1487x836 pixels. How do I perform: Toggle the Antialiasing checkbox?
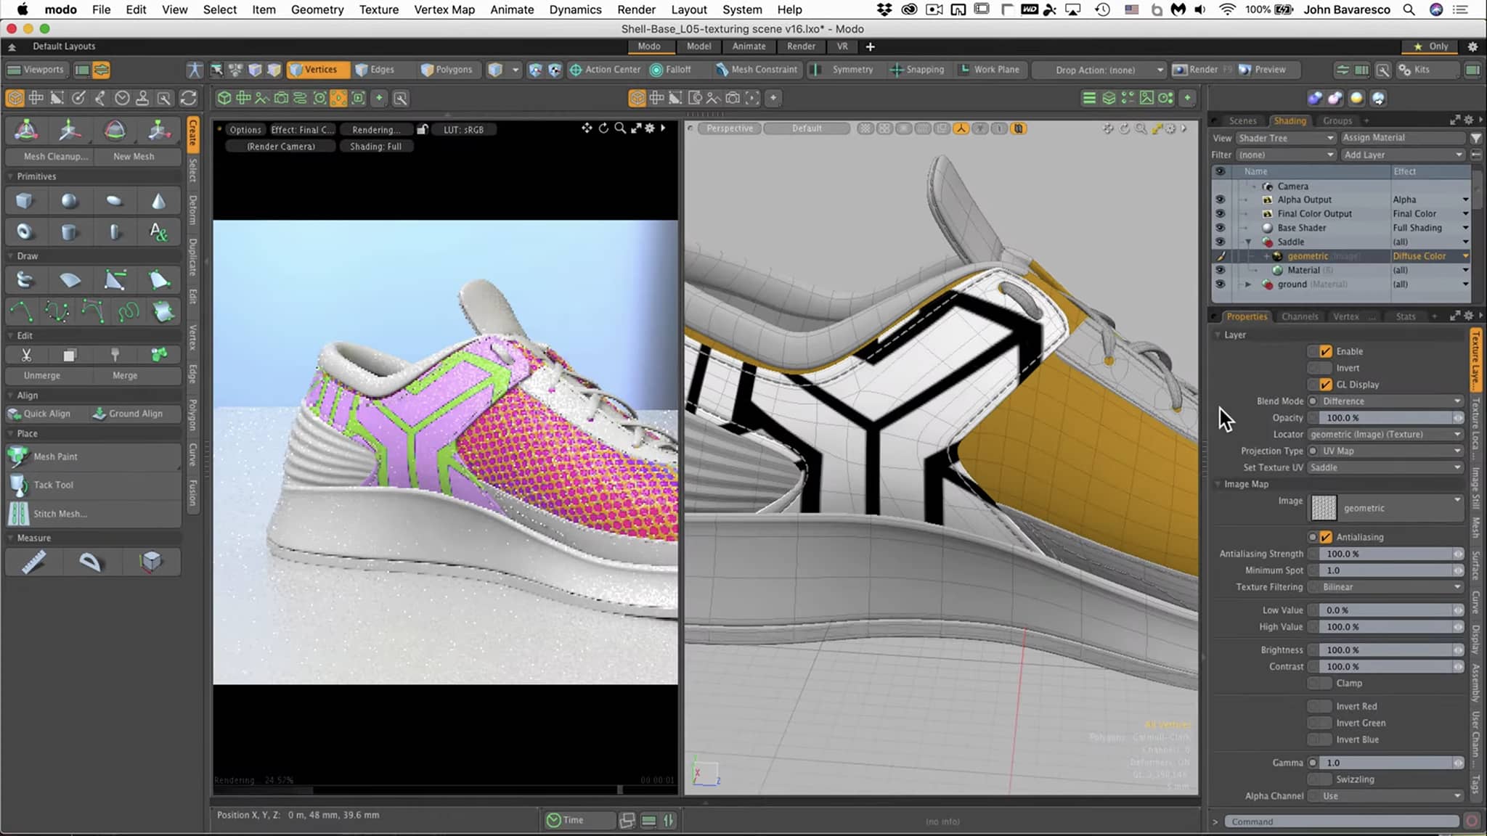click(1326, 537)
